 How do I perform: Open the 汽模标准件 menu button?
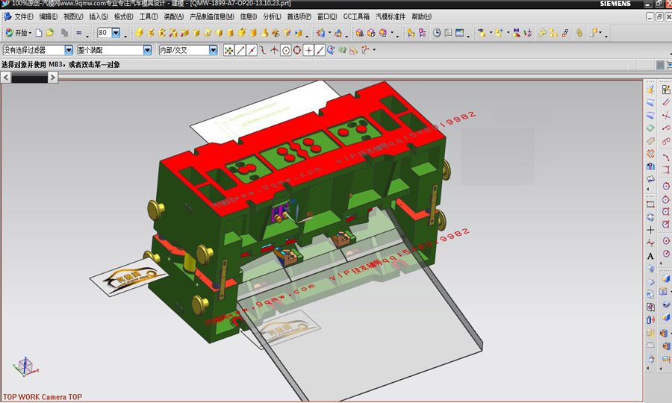point(390,16)
